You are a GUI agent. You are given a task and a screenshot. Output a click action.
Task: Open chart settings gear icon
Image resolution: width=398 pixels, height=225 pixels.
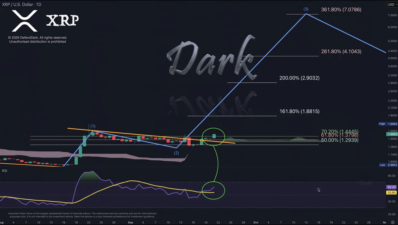393,222
